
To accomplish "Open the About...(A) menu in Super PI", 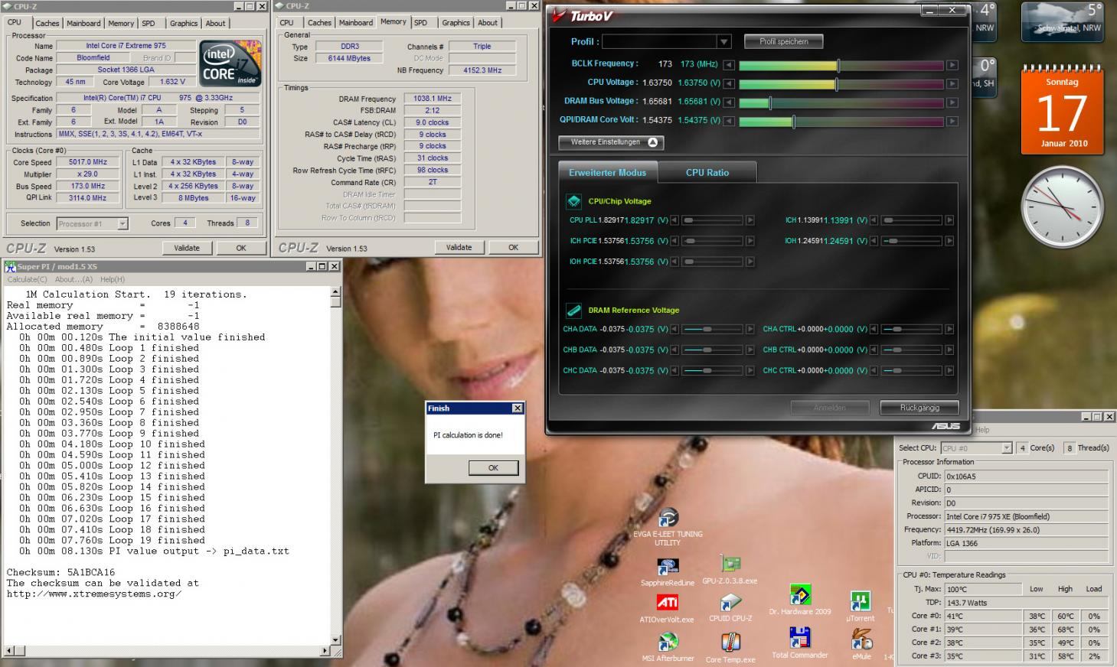I will tap(74, 279).
